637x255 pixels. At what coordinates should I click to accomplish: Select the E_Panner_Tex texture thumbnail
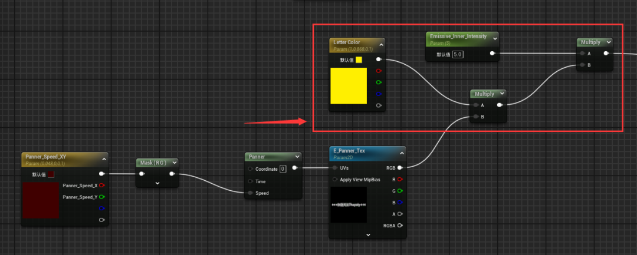349,205
